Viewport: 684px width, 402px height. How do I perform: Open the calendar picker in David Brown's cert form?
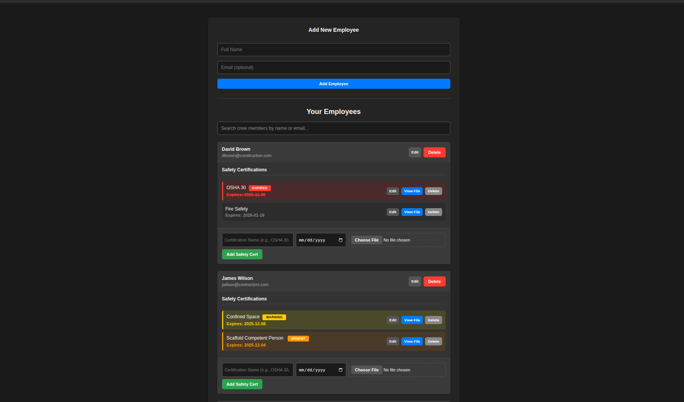(x=340, y=240)
